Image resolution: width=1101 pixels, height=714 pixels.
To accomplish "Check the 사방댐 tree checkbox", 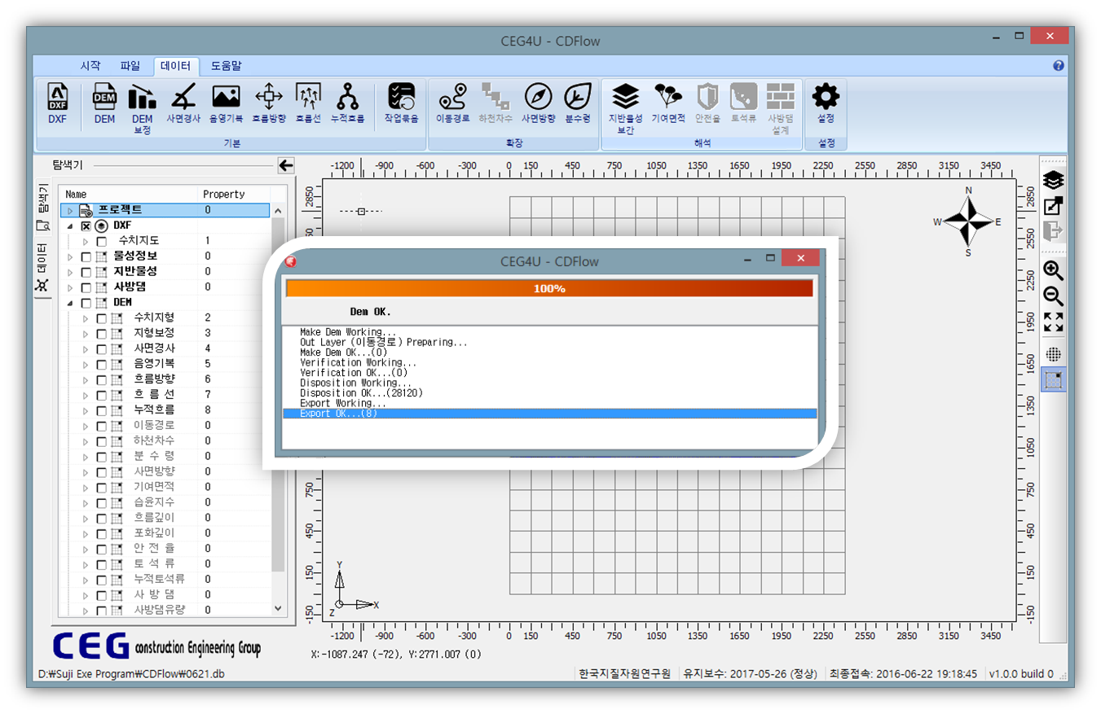I will point(86,287).
